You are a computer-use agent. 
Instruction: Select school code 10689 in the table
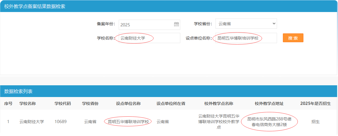(x=61, y=122)
